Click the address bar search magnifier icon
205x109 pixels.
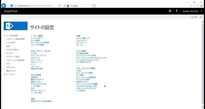pos(59,6)
